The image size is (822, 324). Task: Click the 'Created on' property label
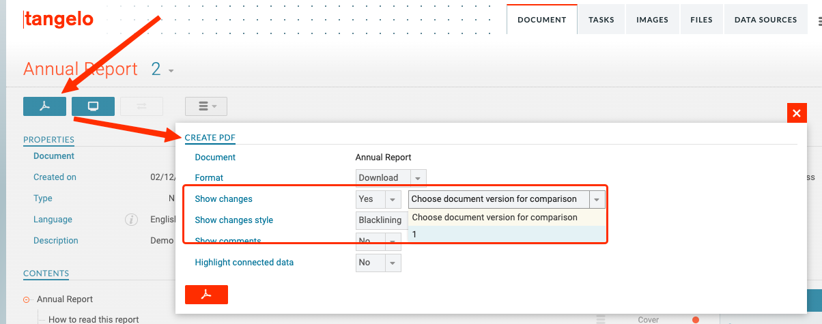coord(55,177)
